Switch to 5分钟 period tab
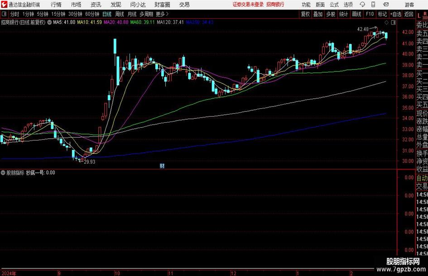Screen dimensions: 428x276 click(x=42, y=14)
